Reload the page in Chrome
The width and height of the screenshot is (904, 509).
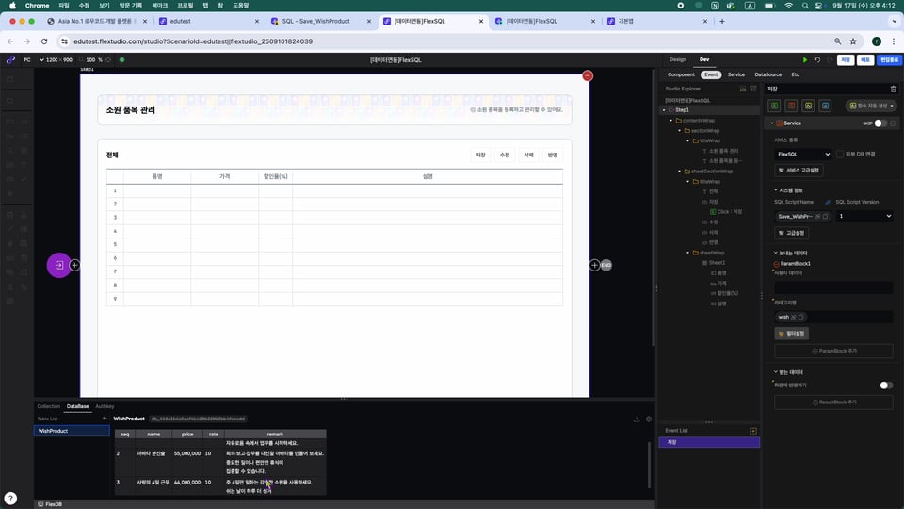tap(44, 41)
